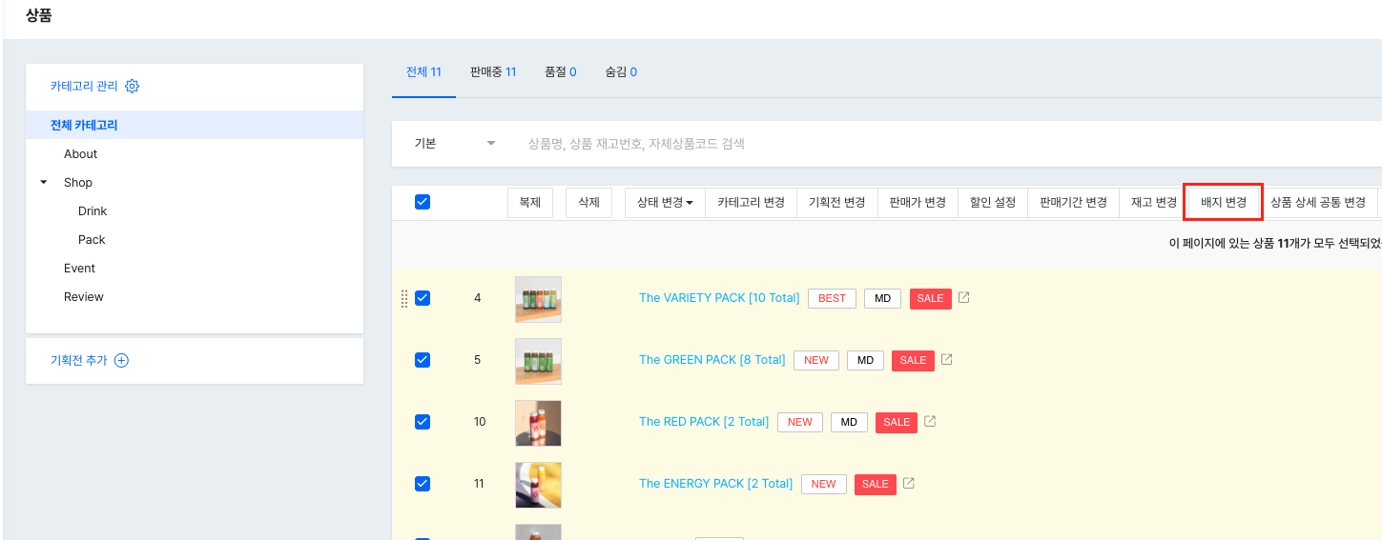The image size is (1382, 540).
Task: Click the 기획전 변경 button
Action: click(x=836, y=203)
